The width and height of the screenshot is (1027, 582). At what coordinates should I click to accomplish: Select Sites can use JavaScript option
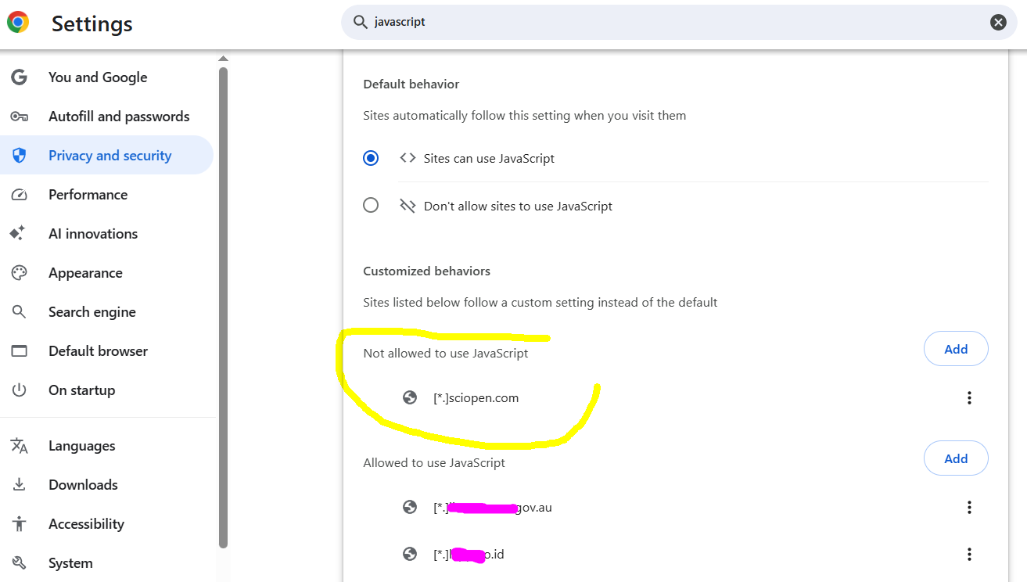[371, 159]
